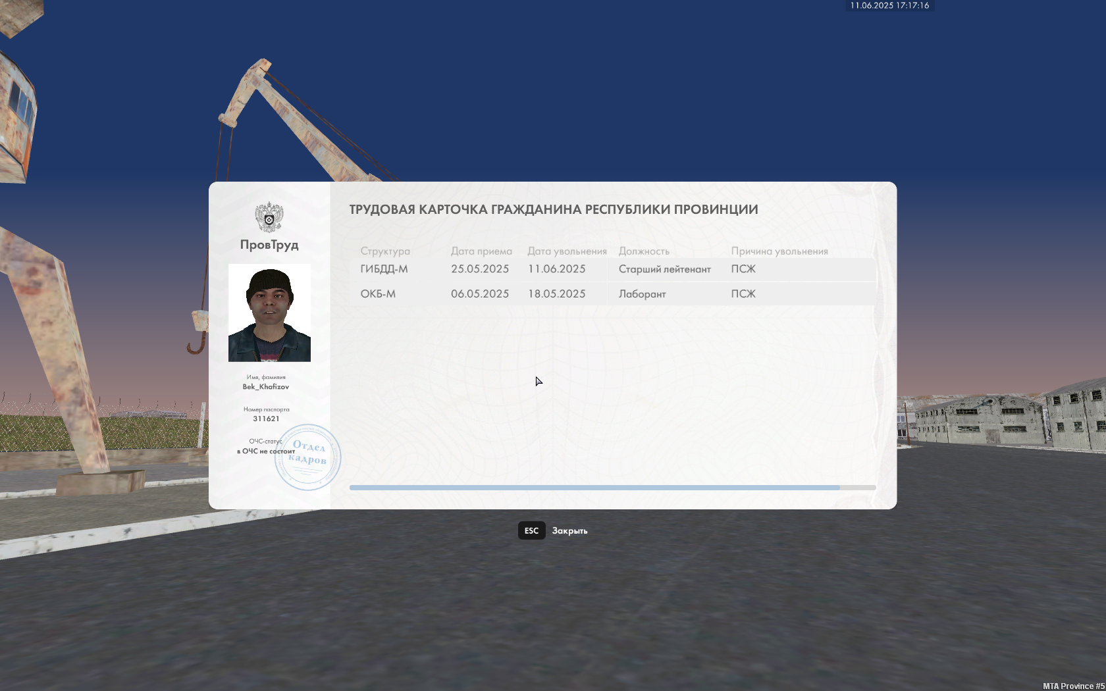1106x691 pixels.
Task: Click the Дата приема column header
Action: [481, 251]
